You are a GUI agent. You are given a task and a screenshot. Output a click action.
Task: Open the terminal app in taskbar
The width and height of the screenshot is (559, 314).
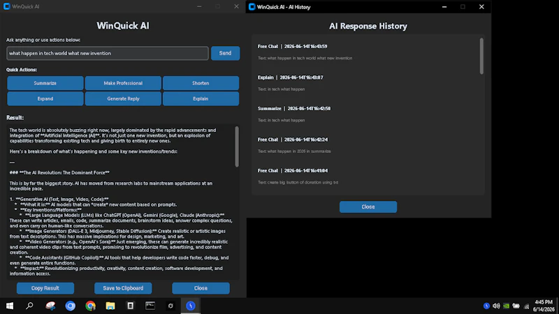click(150, 306)
